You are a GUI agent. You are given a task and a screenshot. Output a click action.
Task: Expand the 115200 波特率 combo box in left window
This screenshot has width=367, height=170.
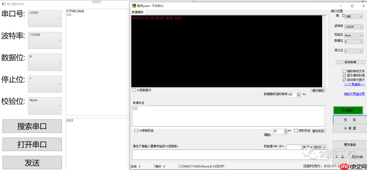(45, 40)
